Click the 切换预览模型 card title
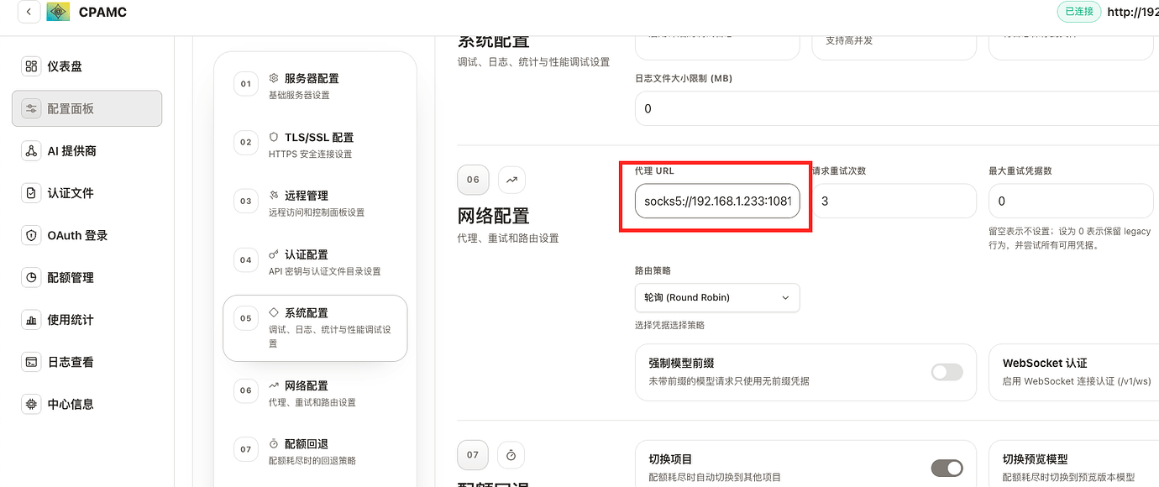This screenshot has height=487, width=1159. pos(1035,459)
